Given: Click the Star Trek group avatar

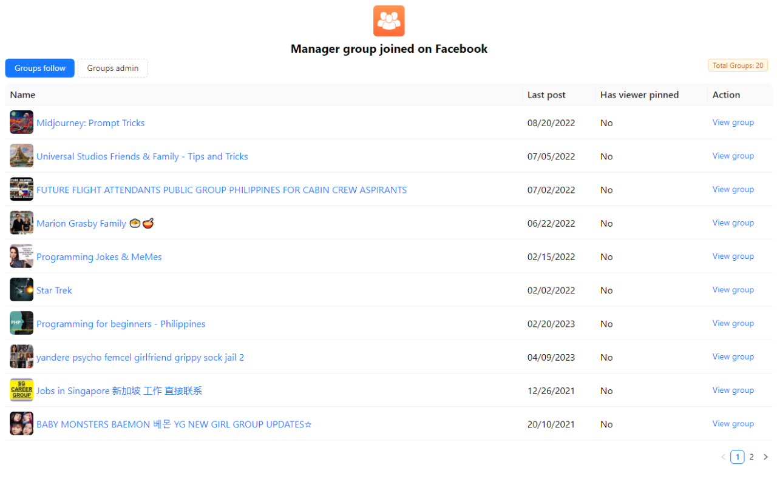Looking at the screenshot, I should 21,289.
